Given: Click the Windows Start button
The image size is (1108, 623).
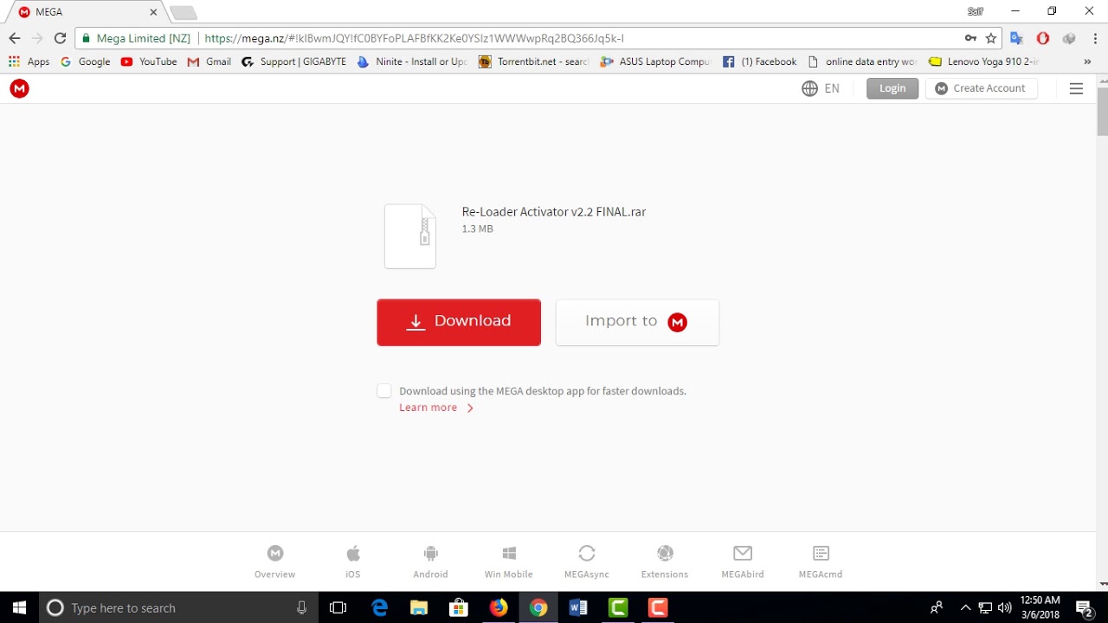Looking at the screenshot, I should 20,607.
